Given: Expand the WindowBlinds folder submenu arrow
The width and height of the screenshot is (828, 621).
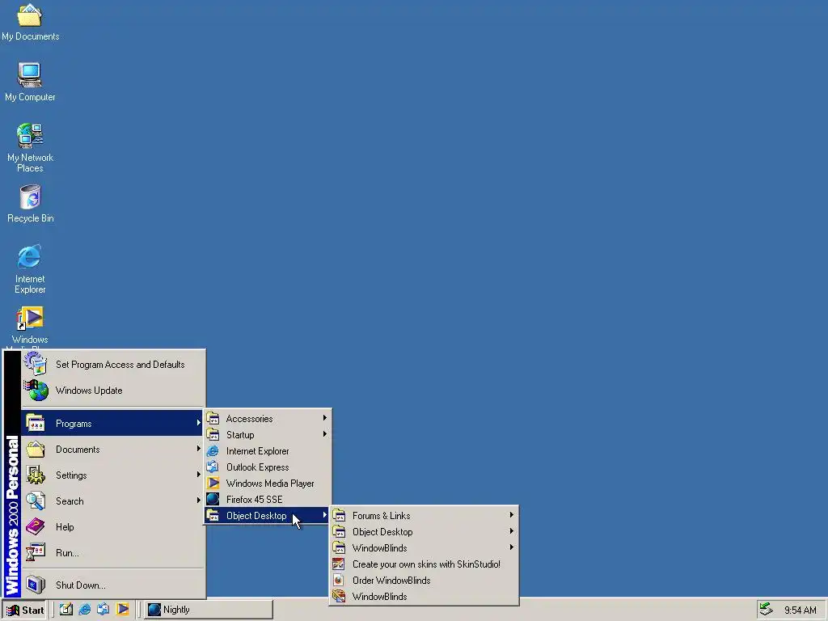Looking at the screenshot, I should pos(511,547).
